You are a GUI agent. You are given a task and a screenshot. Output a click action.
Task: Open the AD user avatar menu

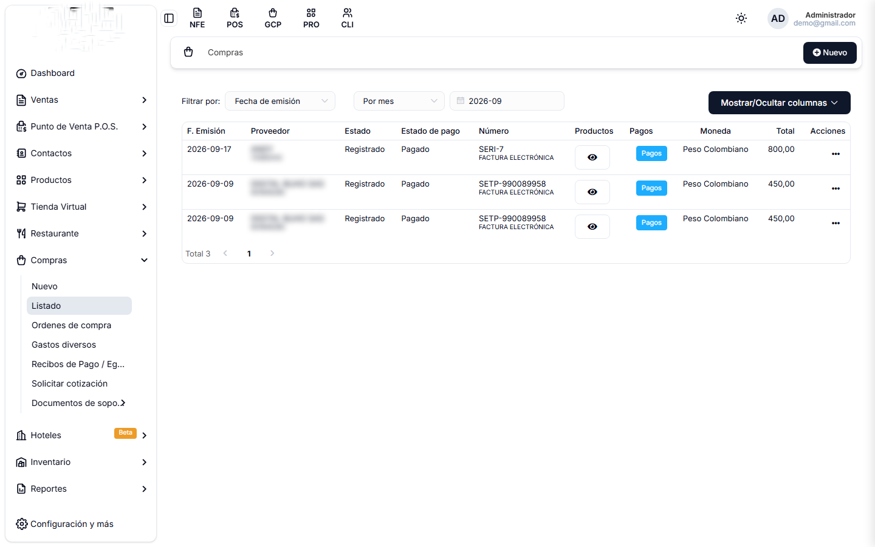click(778, 18)
